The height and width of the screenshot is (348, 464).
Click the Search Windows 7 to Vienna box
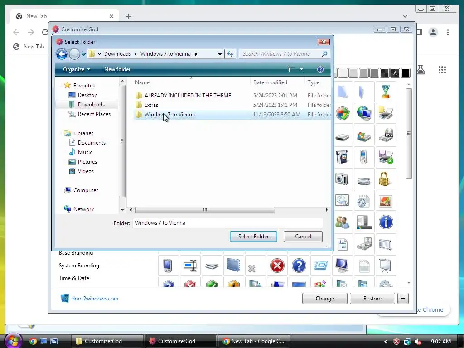(x=284, y=54)
